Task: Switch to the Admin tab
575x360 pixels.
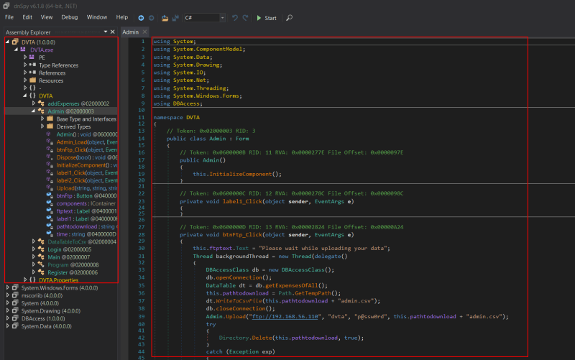Action: coord(131,32)
